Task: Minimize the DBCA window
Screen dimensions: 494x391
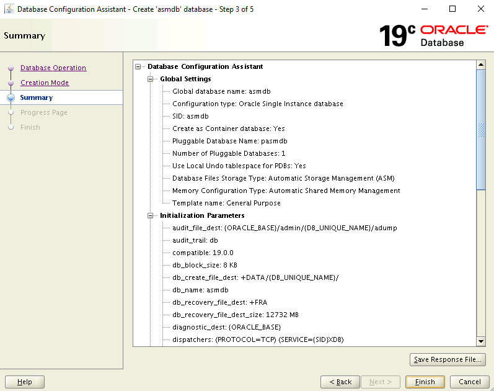Action: (x=425, y=9)
